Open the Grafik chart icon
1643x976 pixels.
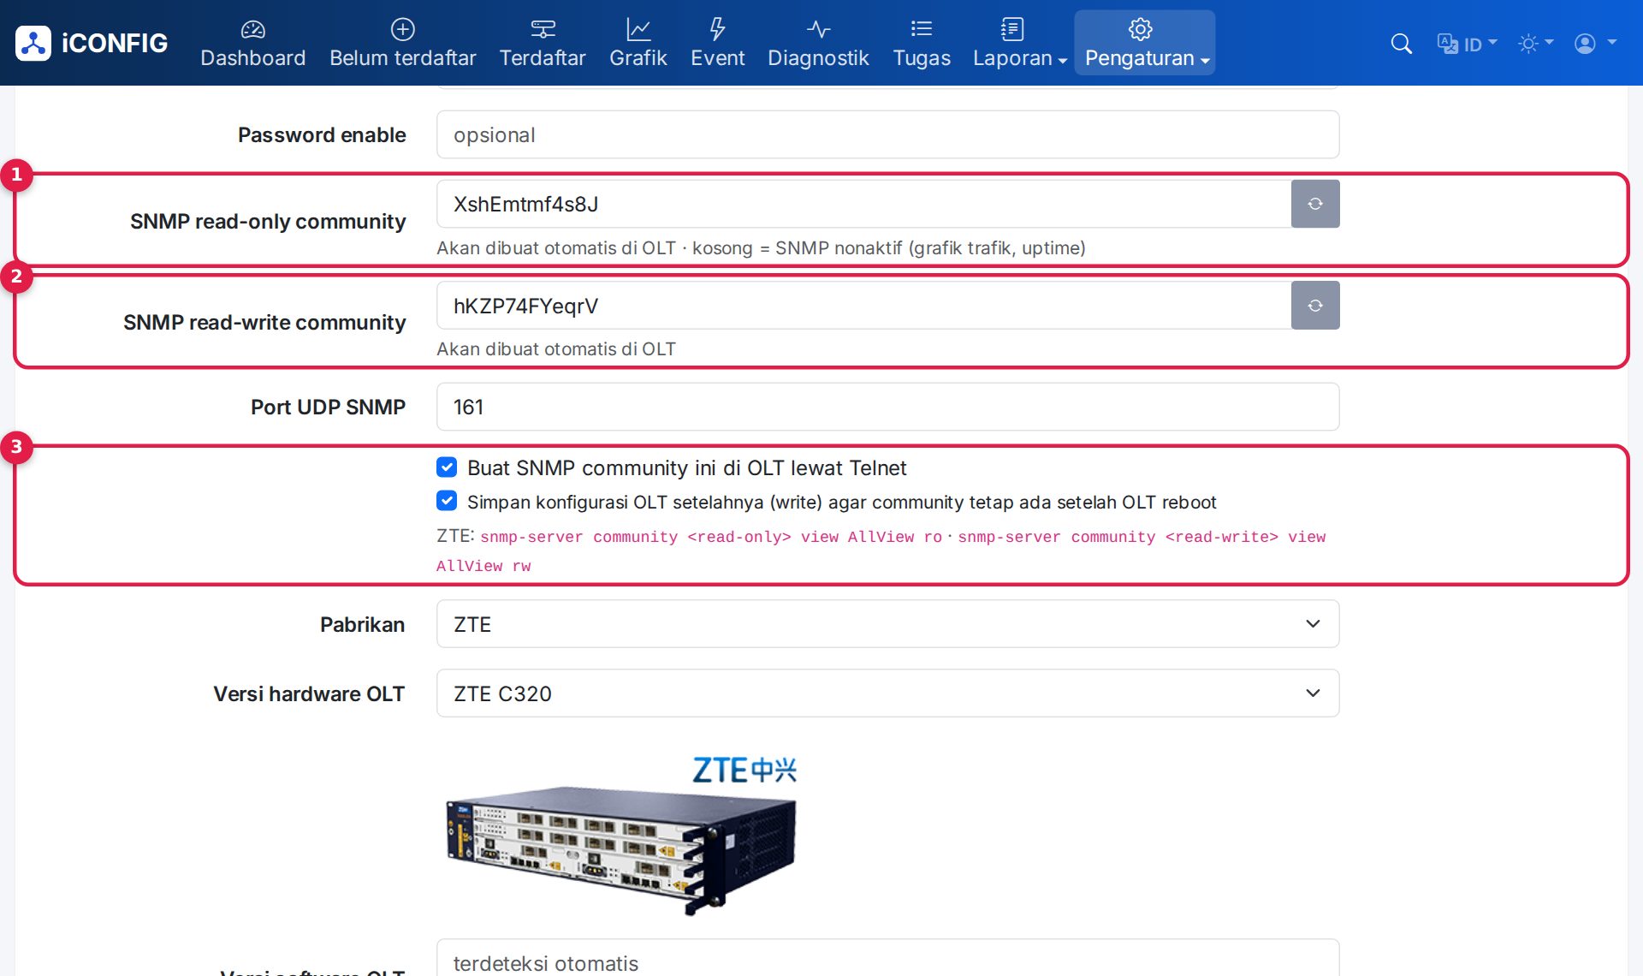click(x=638, y=29)
